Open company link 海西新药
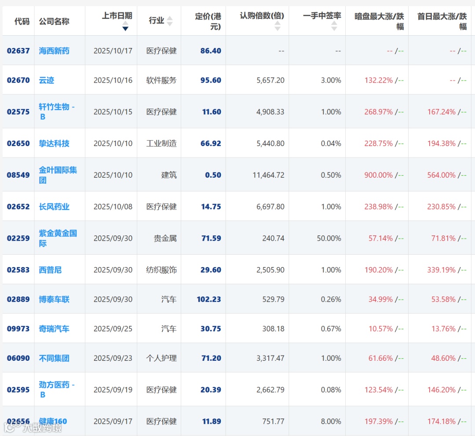 (54, 51)
